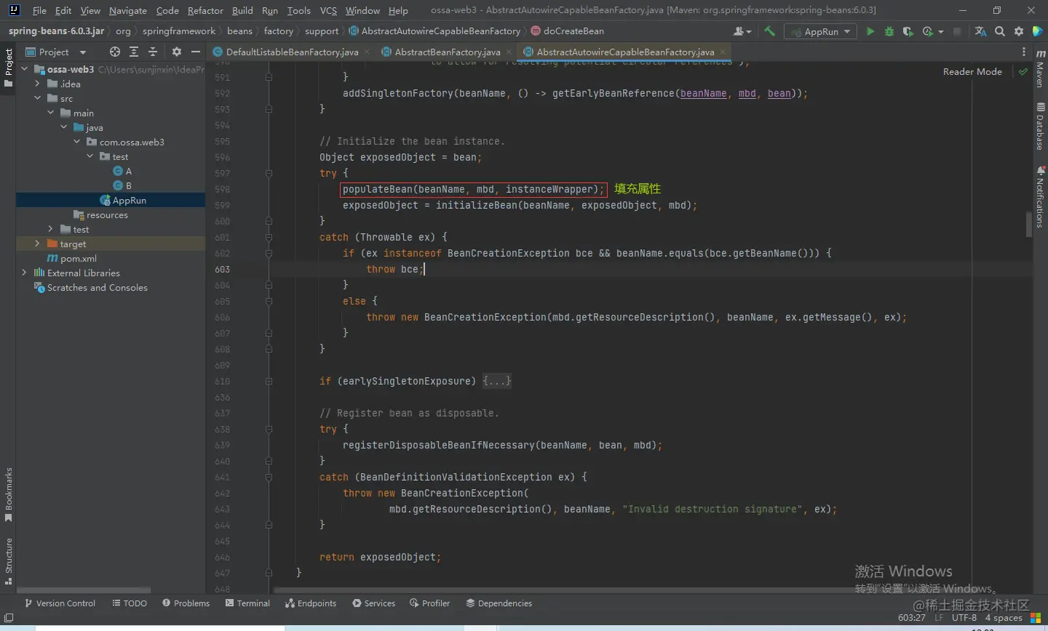1048x631 pixels.
Task: Open the File menu
Action: (39, 10)
